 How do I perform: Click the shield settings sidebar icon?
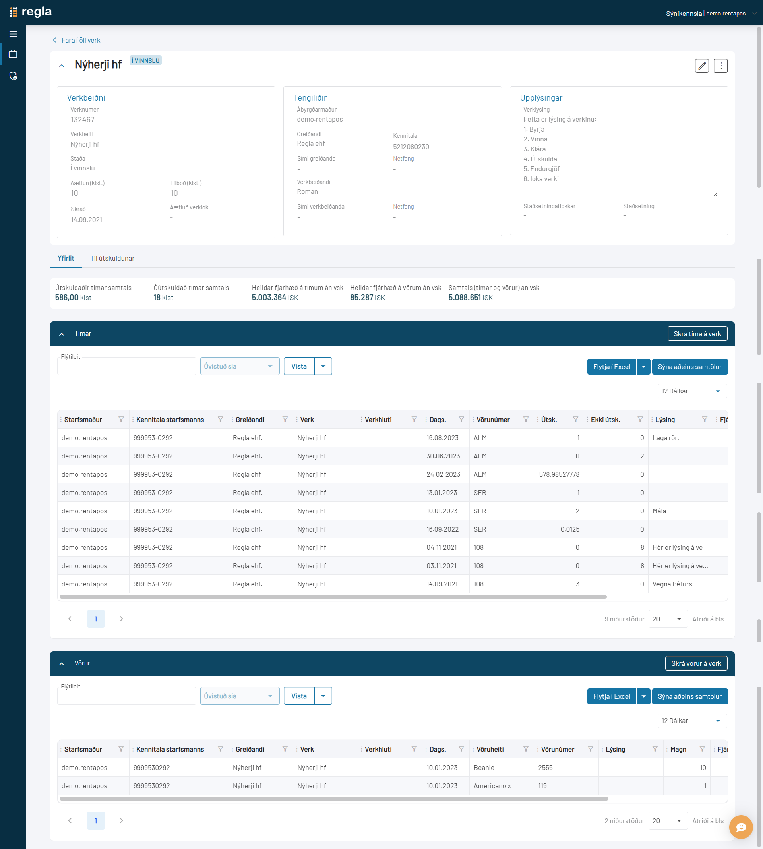(13, 76)
